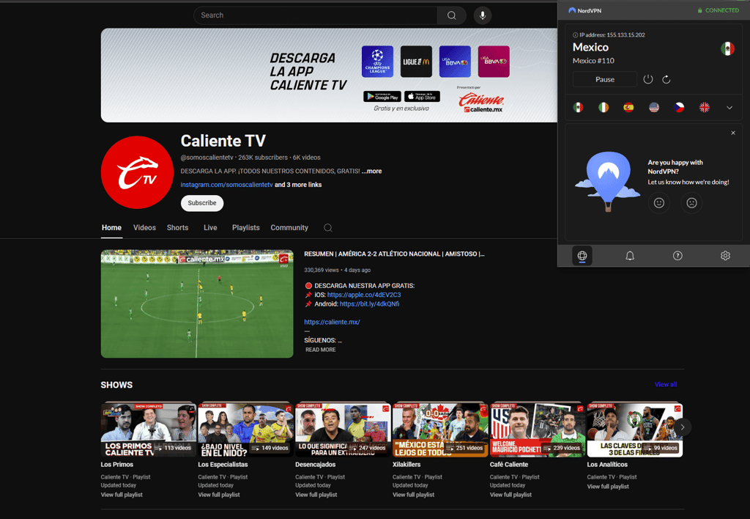Open the Xilakillers playlist thumbnail

coord(440,430)
